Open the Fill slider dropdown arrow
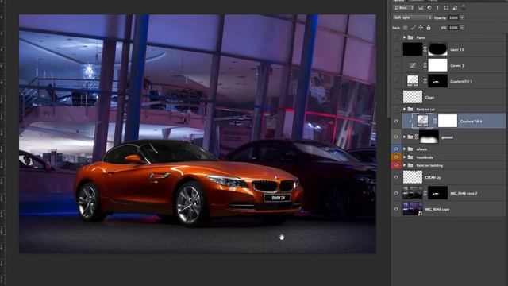Screen dimensions: 508x286 point(462,28)
